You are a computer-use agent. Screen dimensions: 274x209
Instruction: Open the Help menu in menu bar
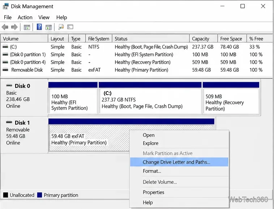(x=61, y=17)
